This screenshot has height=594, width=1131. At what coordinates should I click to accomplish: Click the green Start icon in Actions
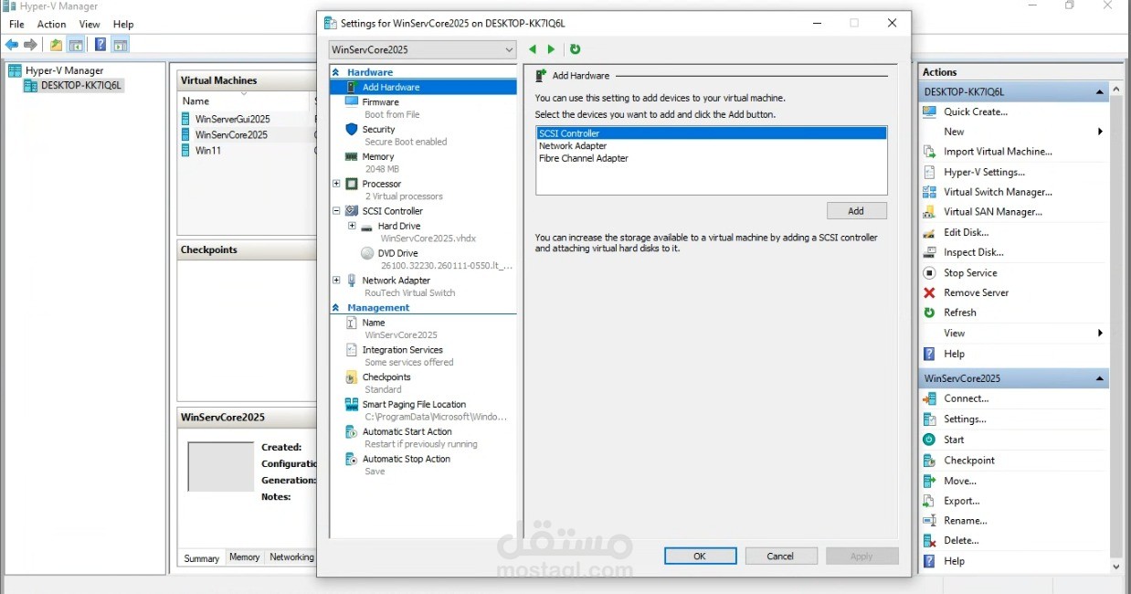tap(929, 440)
